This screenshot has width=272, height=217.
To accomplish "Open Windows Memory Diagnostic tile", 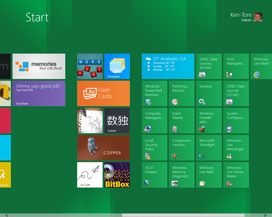I will point(182,175).
